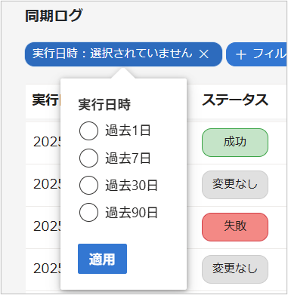Open the third row's date in the 失敗 row
The width and height of the screenshot is (288, 295).
pyautogui.click(x=47, y=226)
